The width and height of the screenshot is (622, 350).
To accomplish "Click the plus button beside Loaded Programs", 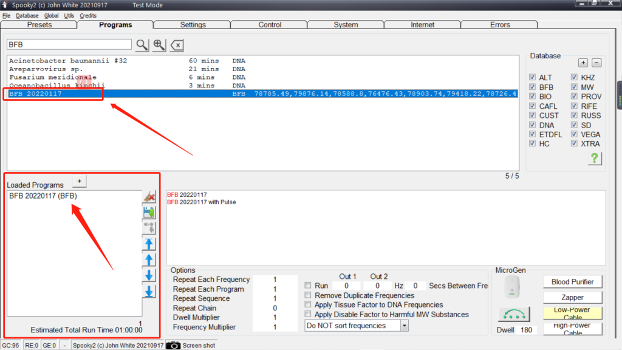I will (79, 181).
